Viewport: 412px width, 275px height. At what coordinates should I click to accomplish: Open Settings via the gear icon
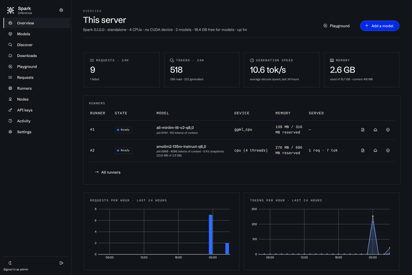10,132
